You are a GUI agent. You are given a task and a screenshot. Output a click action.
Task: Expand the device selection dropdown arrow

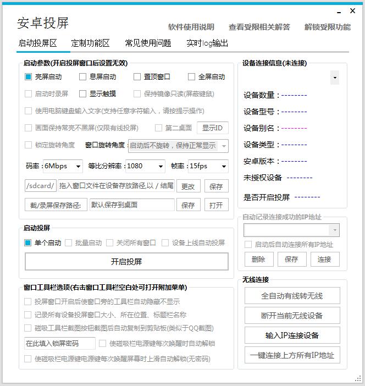point(335,78)
